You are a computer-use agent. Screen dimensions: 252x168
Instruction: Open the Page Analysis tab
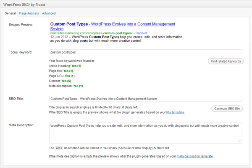click(29, 13)
